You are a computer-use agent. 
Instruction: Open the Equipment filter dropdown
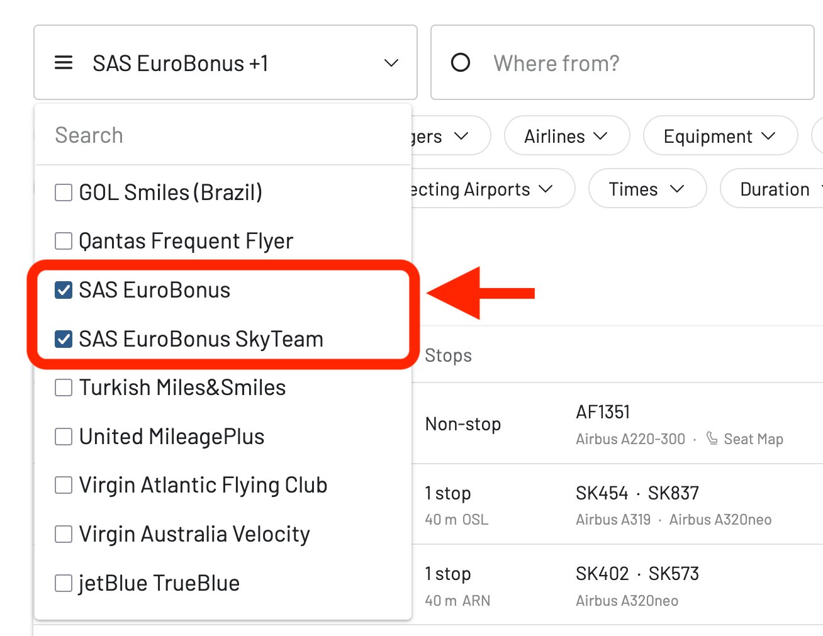coord(720,135)
